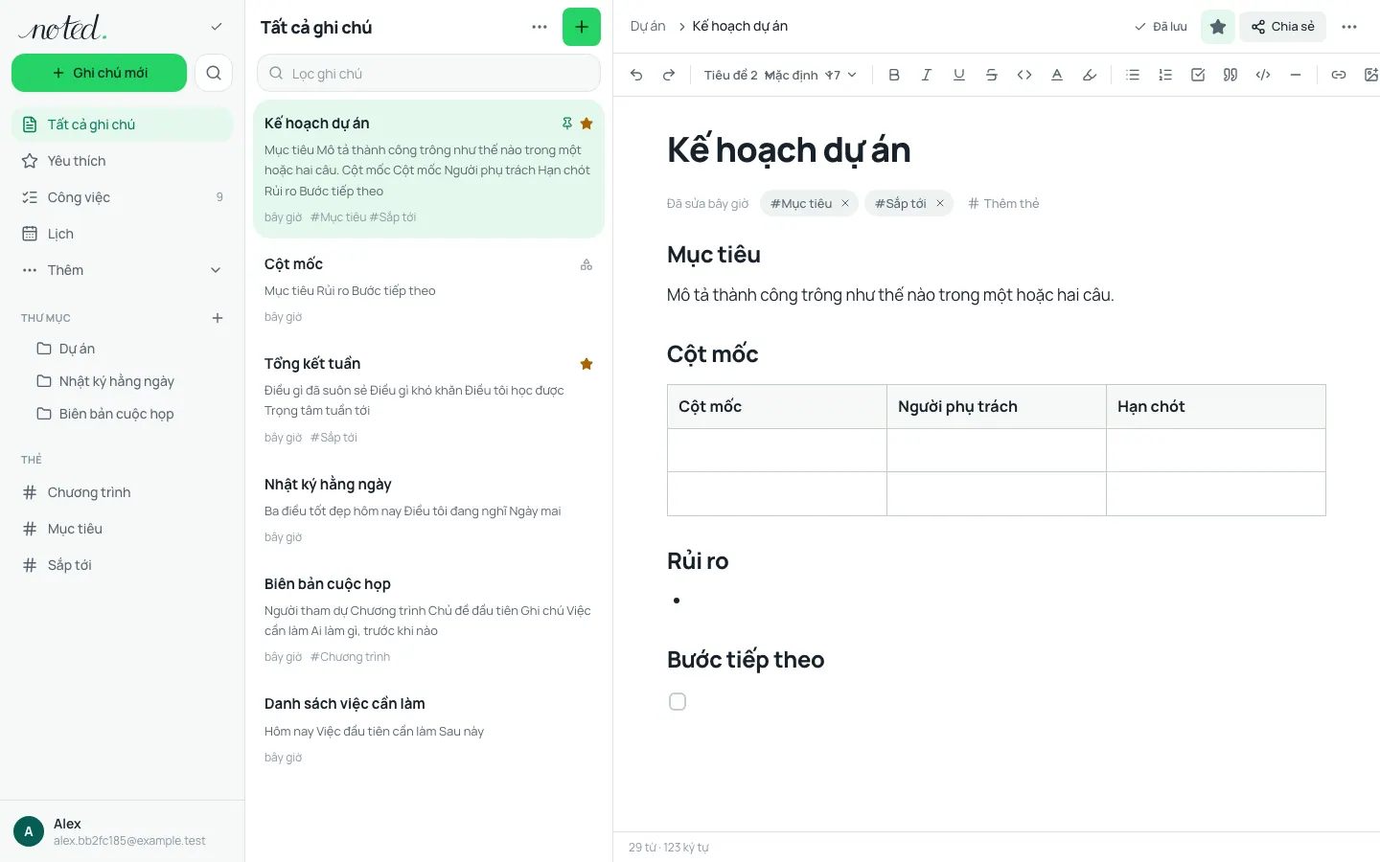Click Thêm thẻ to add a tag

point(1003,203)
